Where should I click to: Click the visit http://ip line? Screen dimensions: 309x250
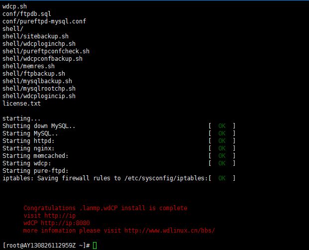tap(49, 216)
